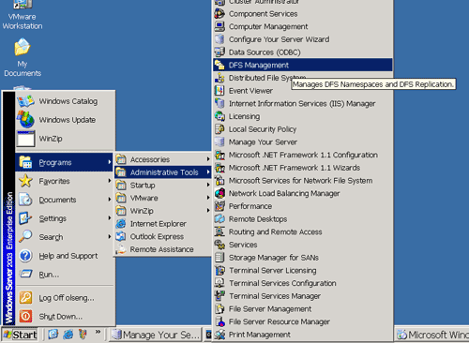Click the Network Load Balancing Manager icon
The height and width of the screenshot is (343, 469).
tap(219, 193)
